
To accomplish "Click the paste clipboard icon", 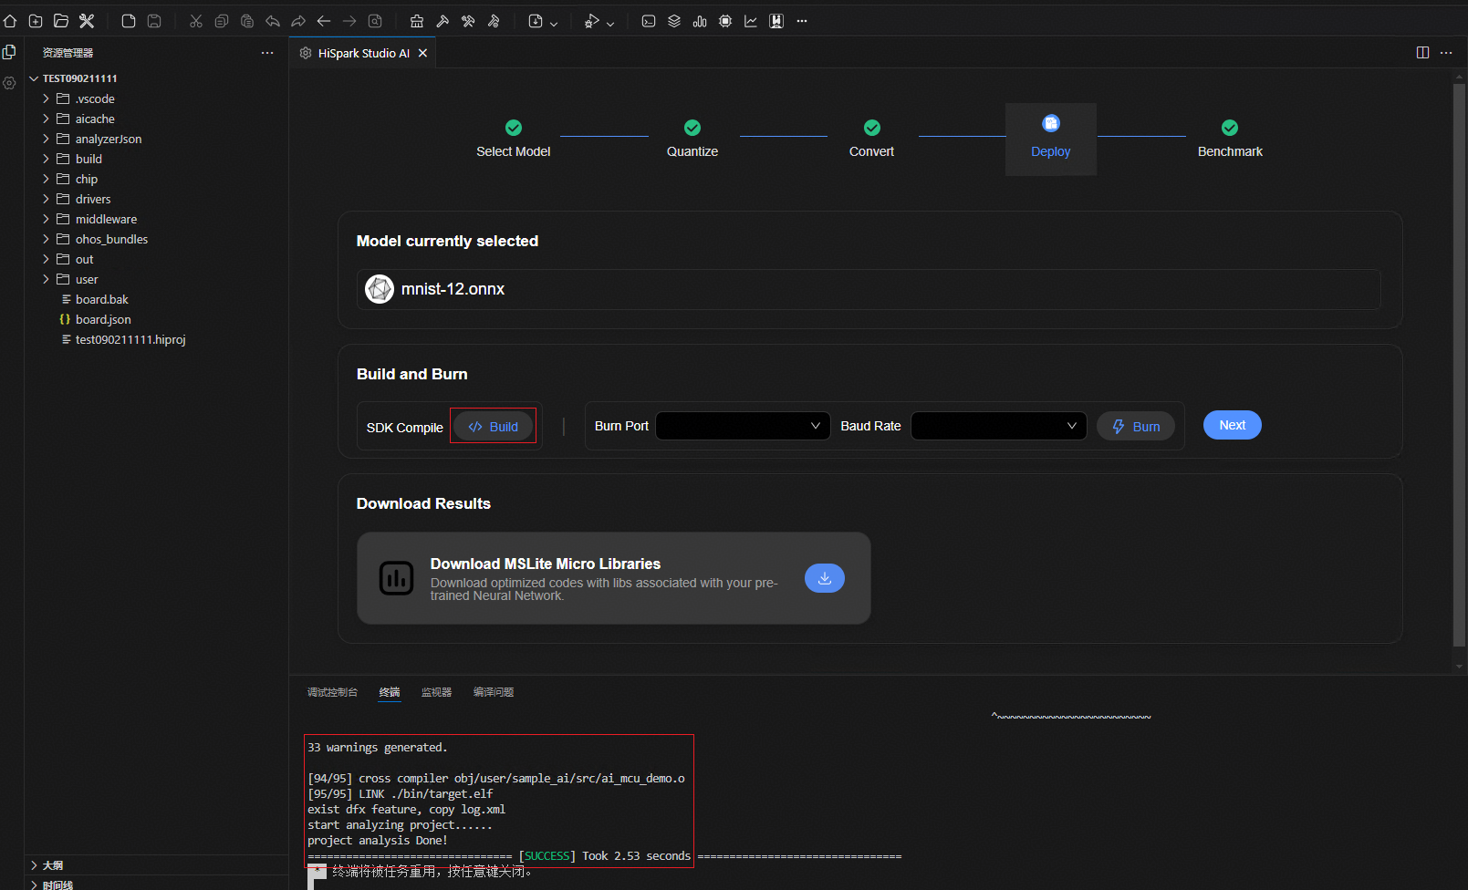I will 247,21.
